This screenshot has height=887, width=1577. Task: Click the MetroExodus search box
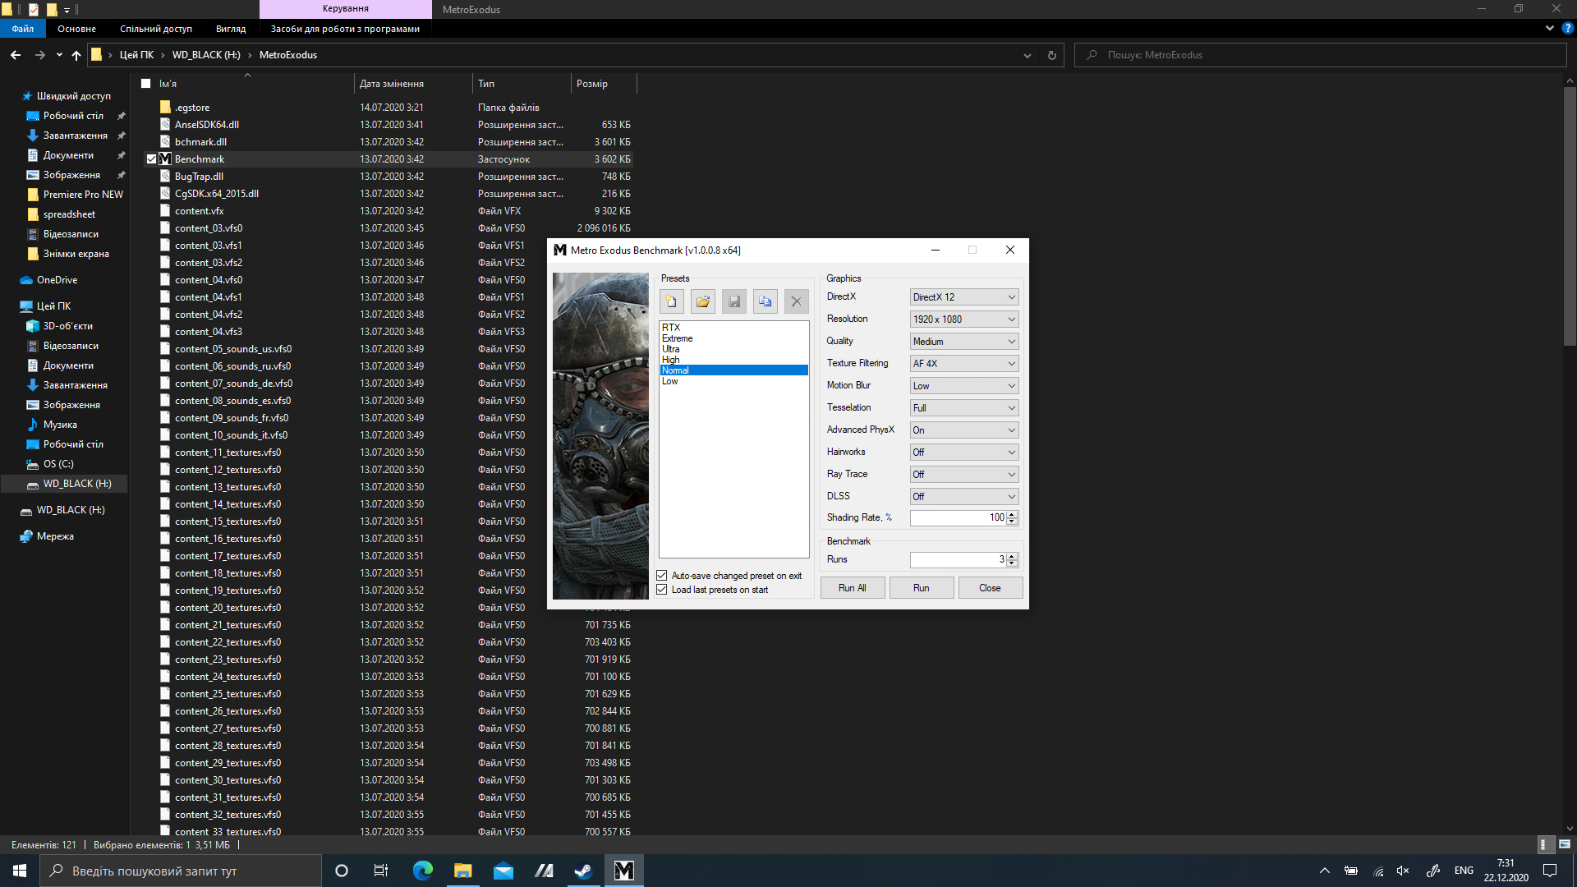point(1321,55)
